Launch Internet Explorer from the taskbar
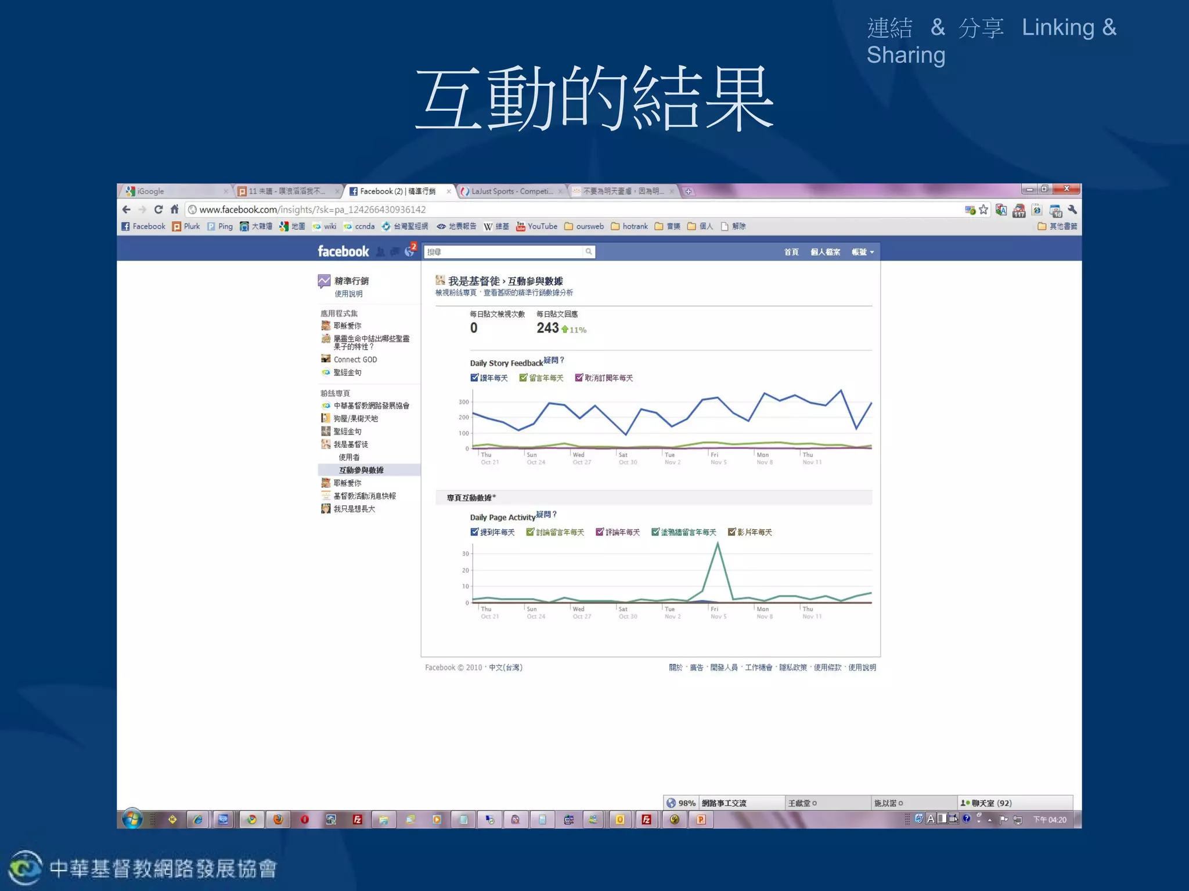The height and width of the screenshot is (891, 1189). 198,820
